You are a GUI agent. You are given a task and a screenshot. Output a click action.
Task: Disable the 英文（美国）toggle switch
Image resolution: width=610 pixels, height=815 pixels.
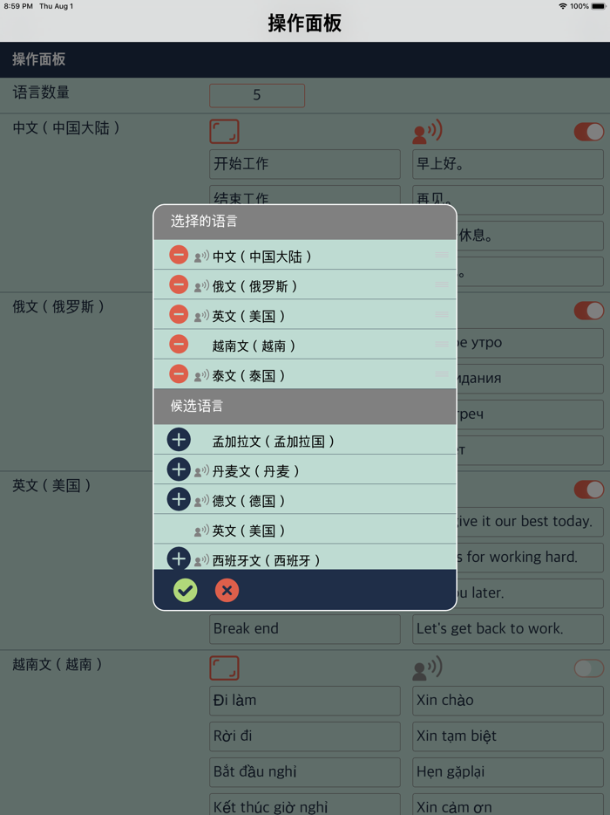click(x=590, y=490)
